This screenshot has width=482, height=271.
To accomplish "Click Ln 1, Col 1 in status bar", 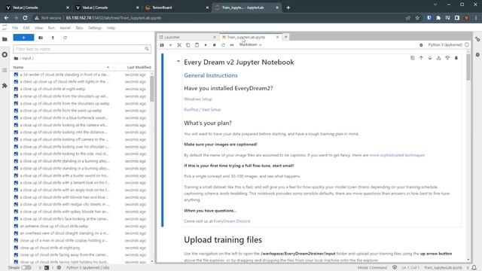I will (x=410, y=268).
